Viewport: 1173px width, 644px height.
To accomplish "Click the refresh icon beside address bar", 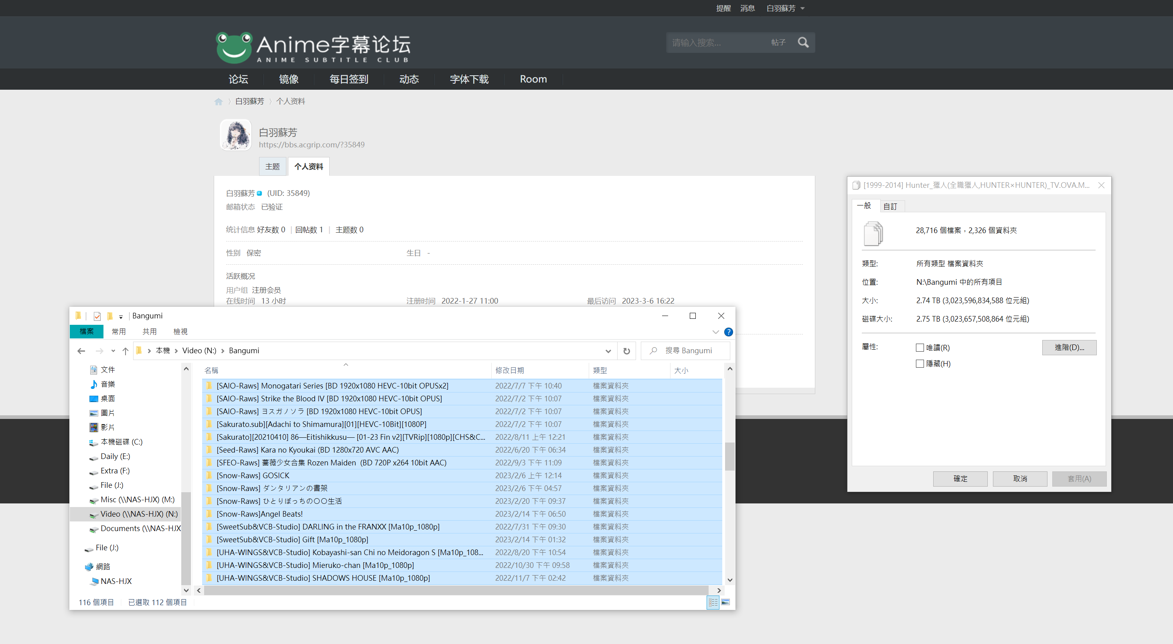I will pos(626,351).
